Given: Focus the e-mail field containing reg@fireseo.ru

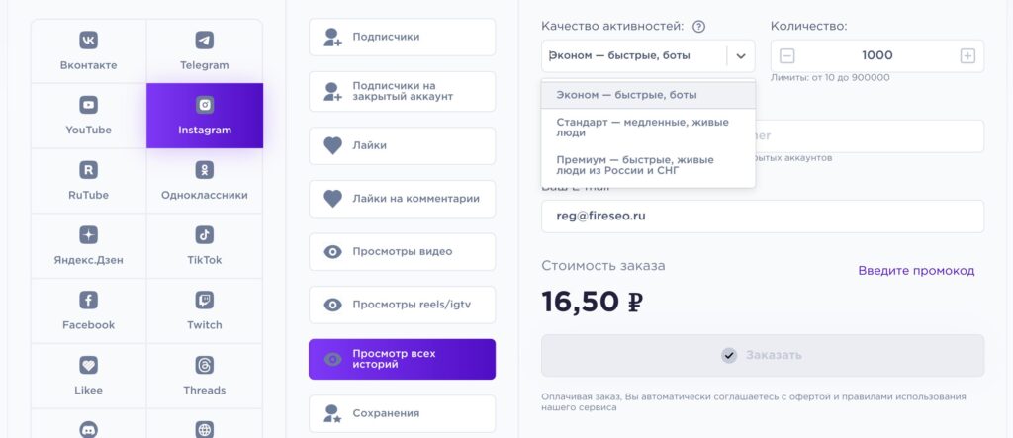Looking at the screenshot, I should [x=762, y=216].
